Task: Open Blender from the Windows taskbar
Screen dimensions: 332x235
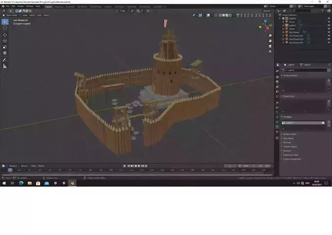Action: pos(72,183)
